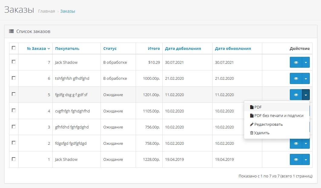Check the box for order 1
Screen dimensions: 321x188
(14, 159)
